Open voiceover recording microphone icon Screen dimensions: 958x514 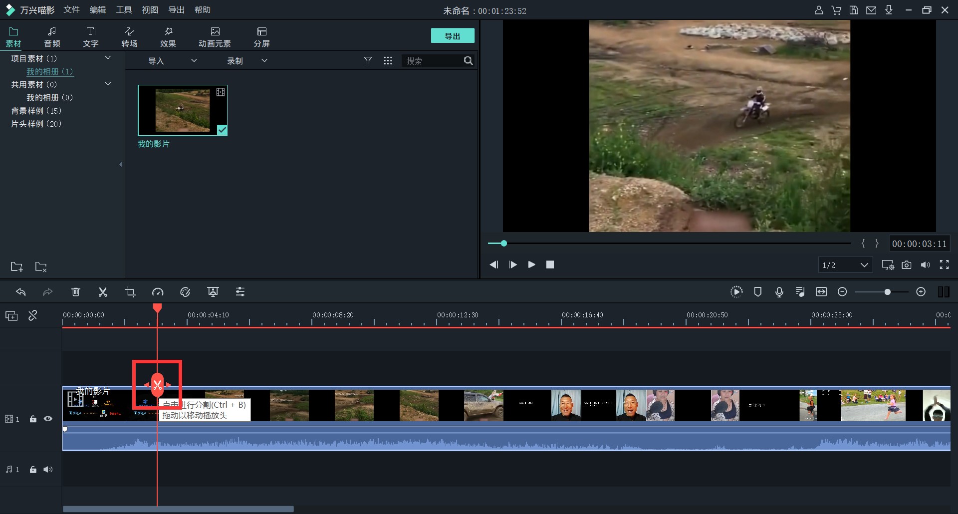[779, 292]
